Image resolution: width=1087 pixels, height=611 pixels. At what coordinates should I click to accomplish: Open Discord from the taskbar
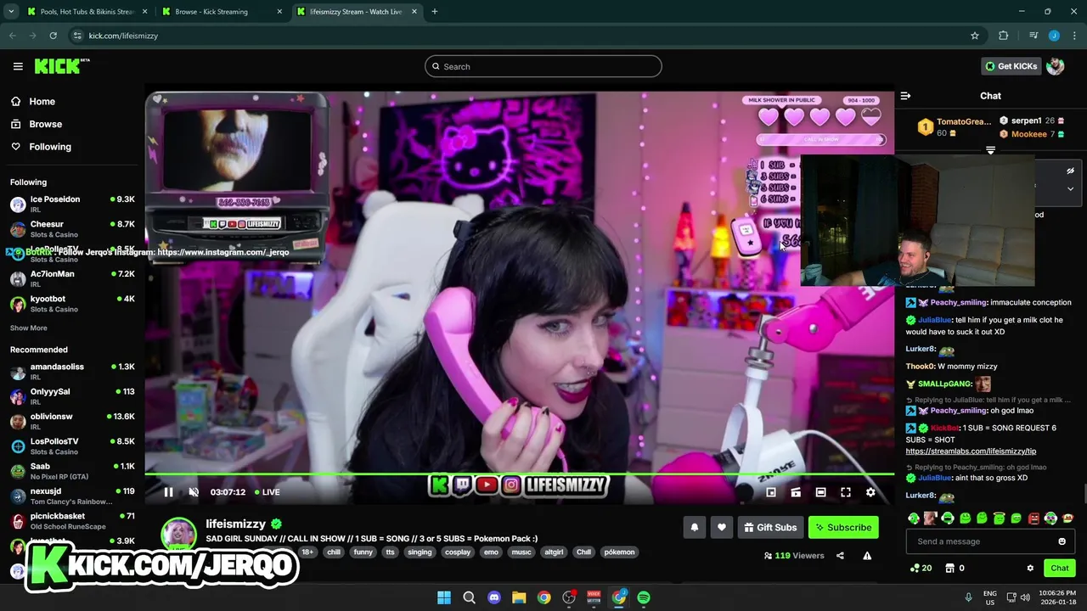(x=494, y=597)
